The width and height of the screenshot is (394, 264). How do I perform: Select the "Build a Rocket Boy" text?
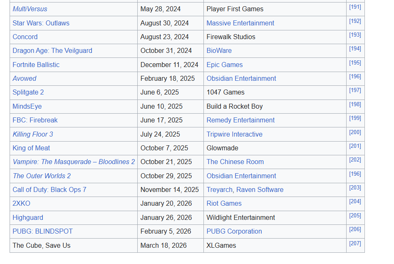[x=235, y=107]
